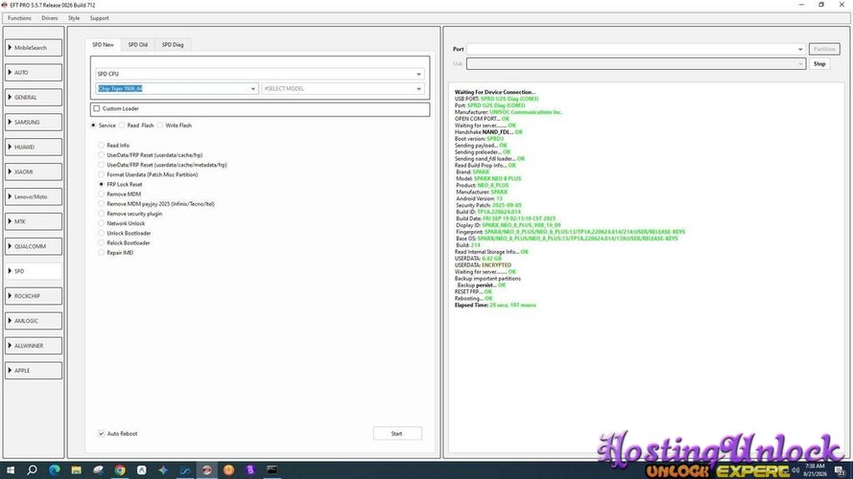Select the Relock Bootloader option
Image resolution: width=853 pixels, height=479 pixels.
pos(101,242)
